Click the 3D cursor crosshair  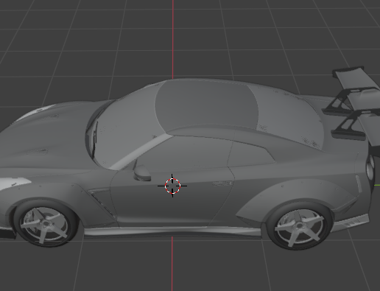pos(172,186)
